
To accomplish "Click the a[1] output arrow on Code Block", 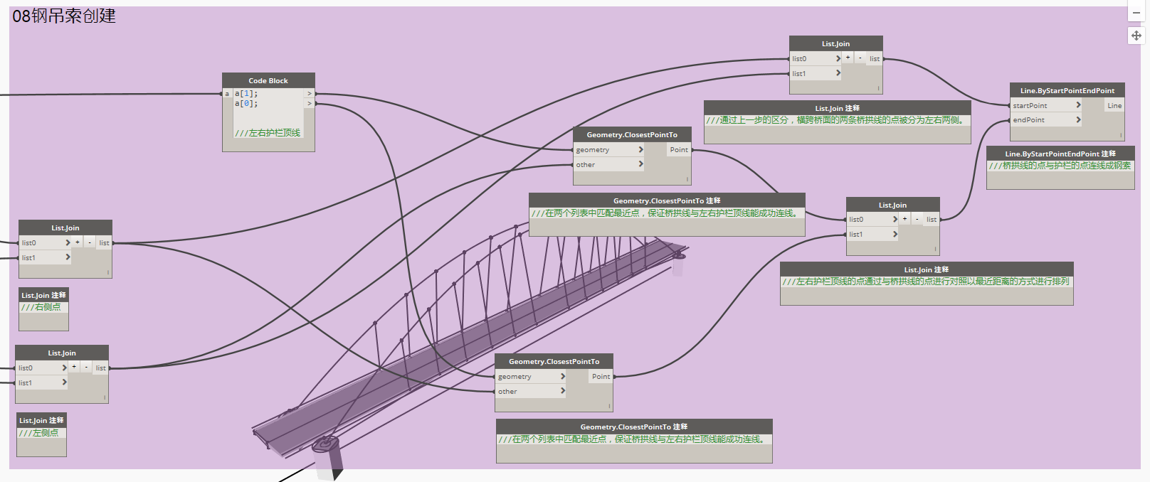I will pos(310,93).
